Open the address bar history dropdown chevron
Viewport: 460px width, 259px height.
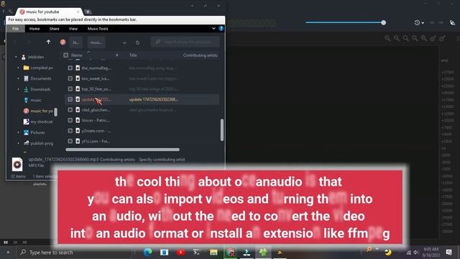124,43
